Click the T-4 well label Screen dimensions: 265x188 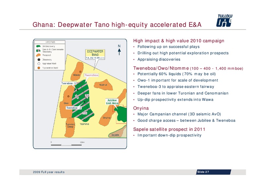click(87, 95)
